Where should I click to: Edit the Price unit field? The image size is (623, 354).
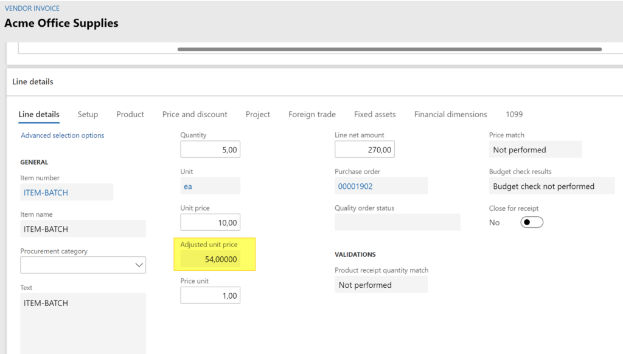point(210,295)
